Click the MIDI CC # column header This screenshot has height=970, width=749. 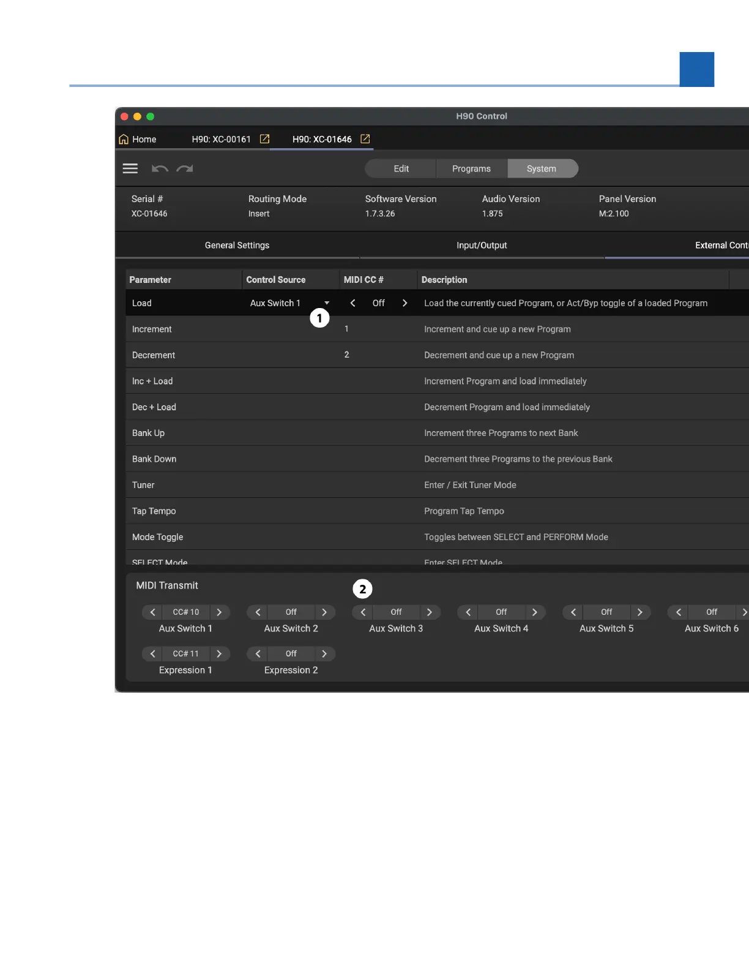point(378,280)
